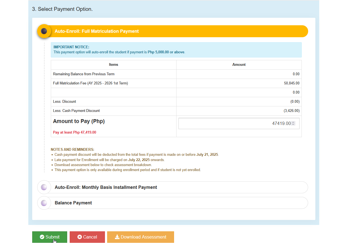Click the Items column header
The height and width of the screenshot is (243, 347).
pyautogui.click(x=114, y=65)
